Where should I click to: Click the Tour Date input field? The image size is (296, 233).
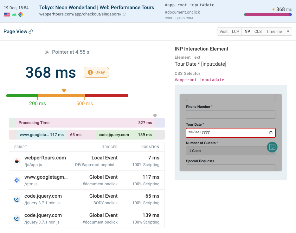[227, 133]
